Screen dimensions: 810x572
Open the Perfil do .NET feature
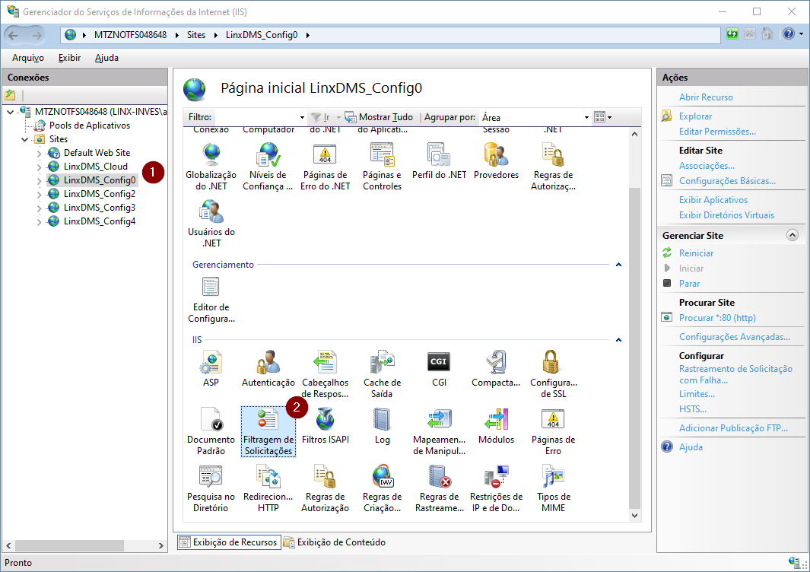[439, 162]
